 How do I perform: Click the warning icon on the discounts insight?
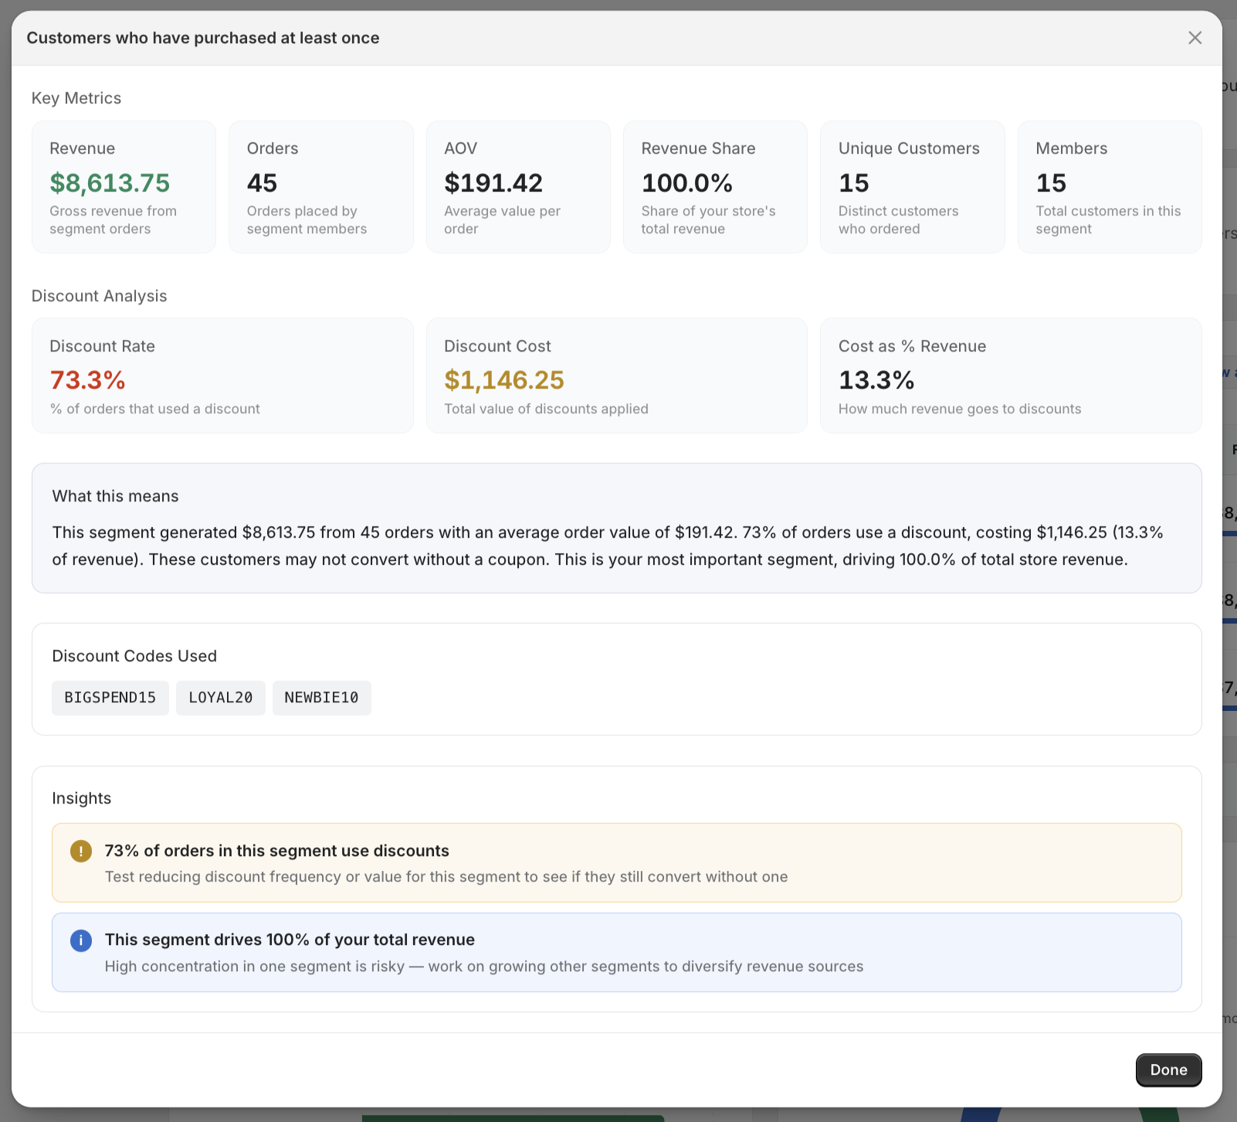(x=80, y=851)
